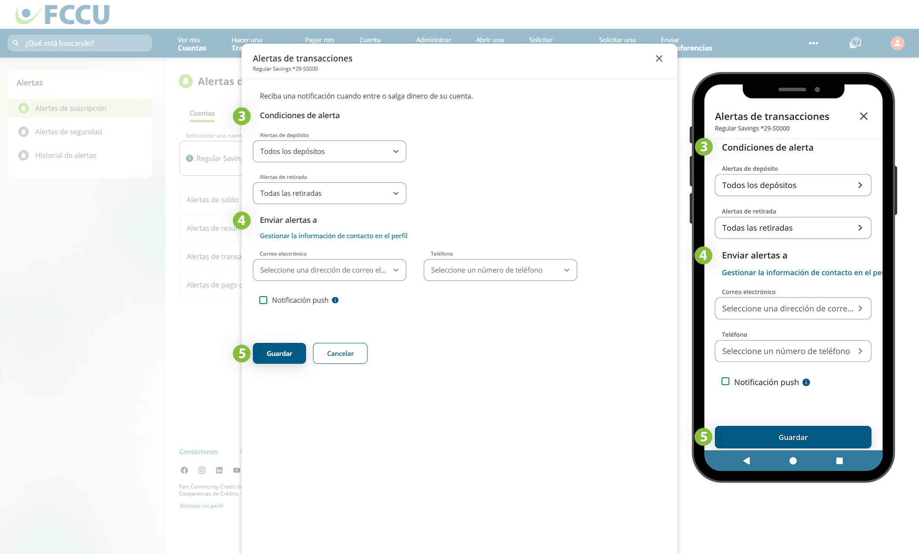Screen dimensions: 919x554
Task: Click the blue Guardar button in dialog
Action: tap(279, 353)
